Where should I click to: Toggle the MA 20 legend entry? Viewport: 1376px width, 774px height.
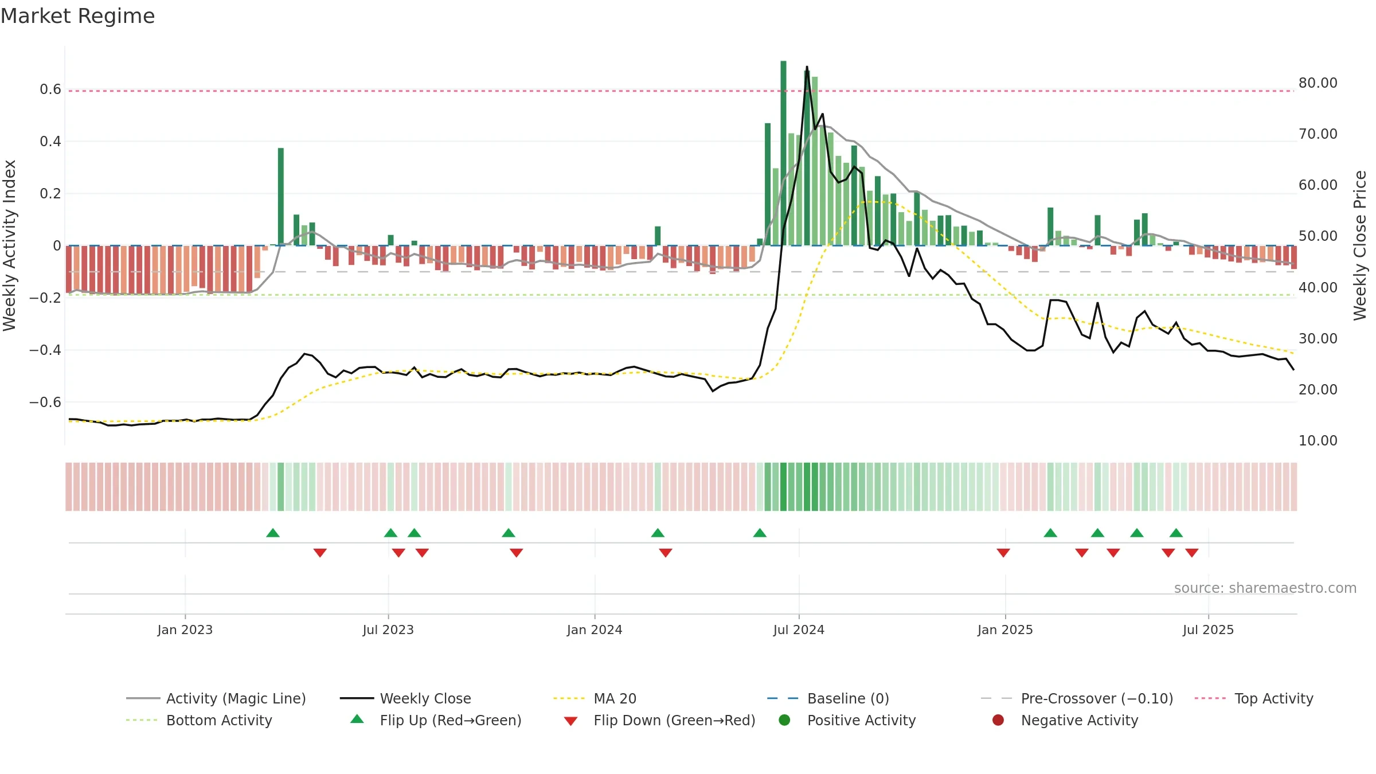pyautogui.click(x=595, y=699)
